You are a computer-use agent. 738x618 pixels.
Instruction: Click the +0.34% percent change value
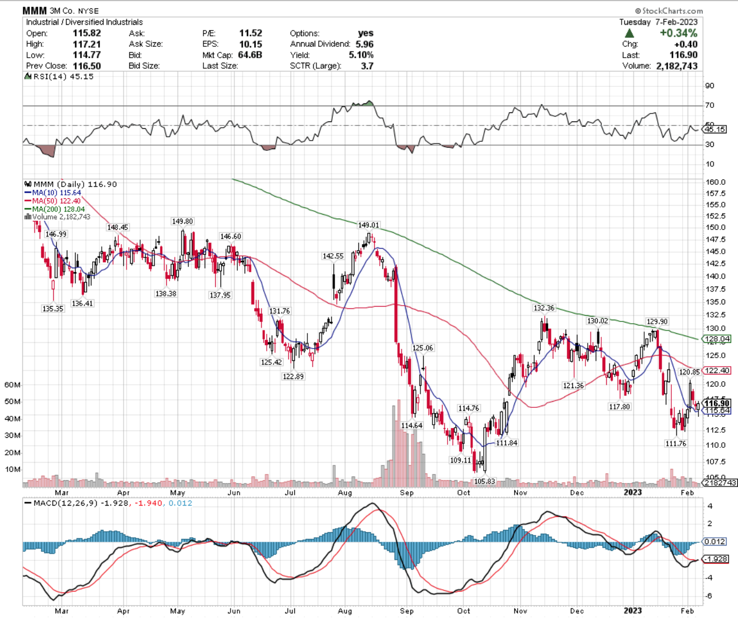tap(678, 33)
